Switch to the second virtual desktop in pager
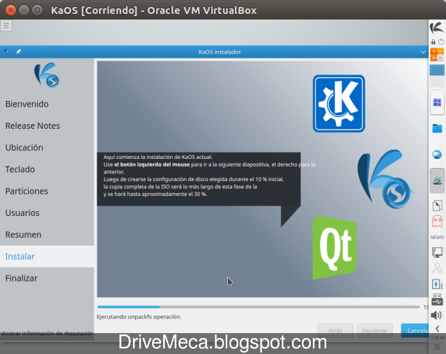 pyautogui.click(x=437, y=82)
